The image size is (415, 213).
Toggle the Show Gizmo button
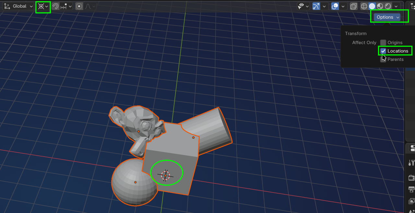point(316,6)
